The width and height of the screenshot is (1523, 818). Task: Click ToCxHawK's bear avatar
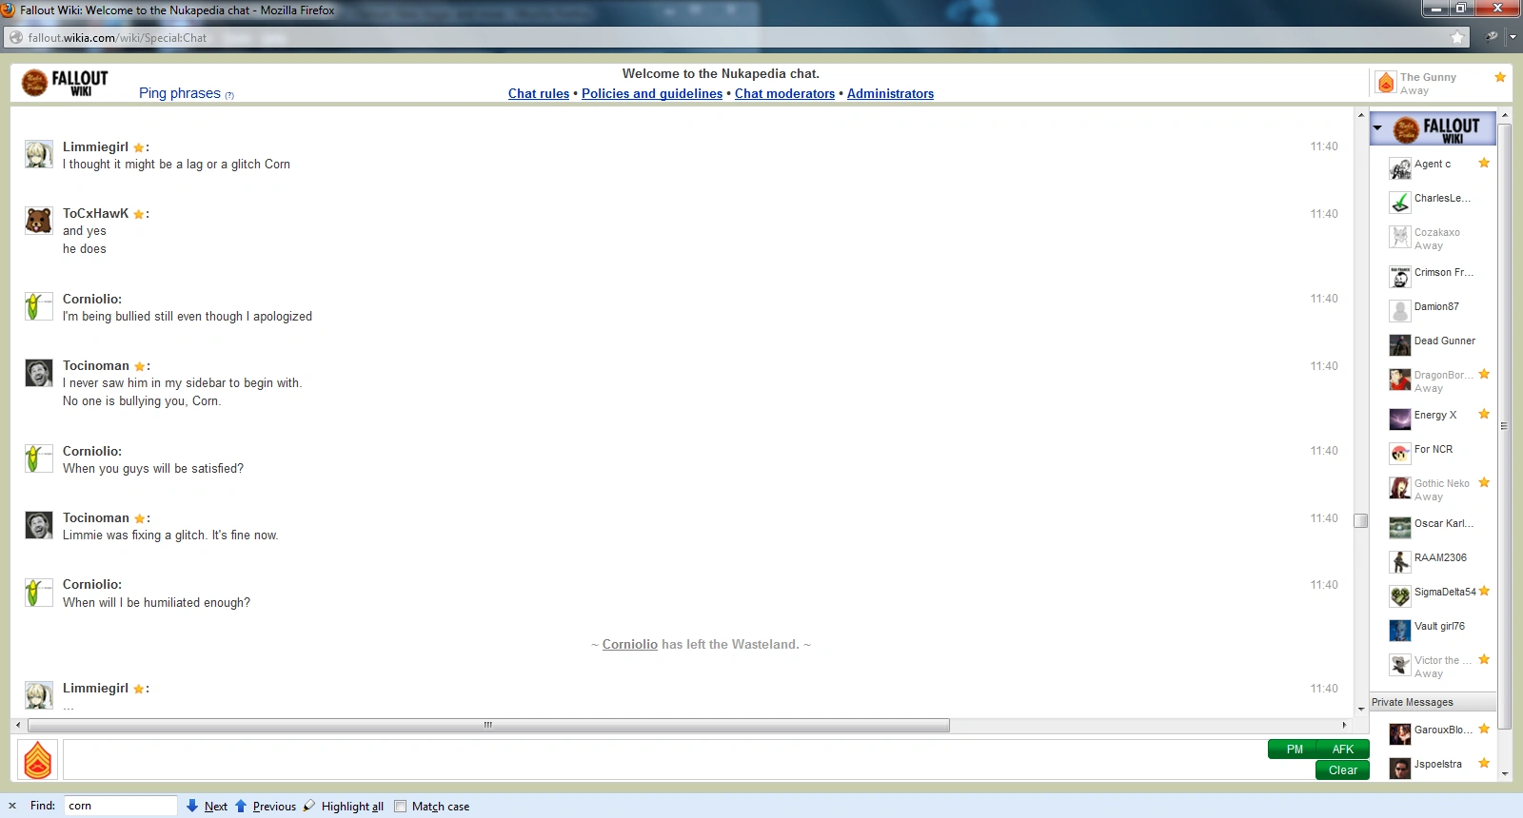[x=39, y=221]
